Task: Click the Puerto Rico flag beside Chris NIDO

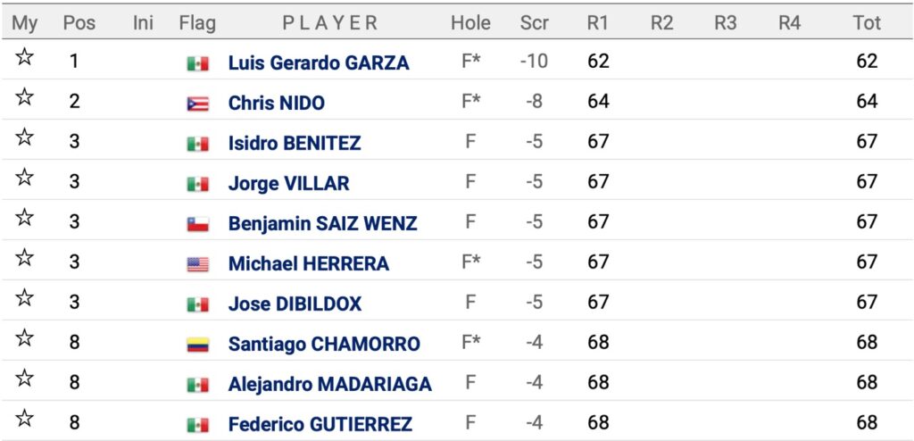Action: (197, 104)
